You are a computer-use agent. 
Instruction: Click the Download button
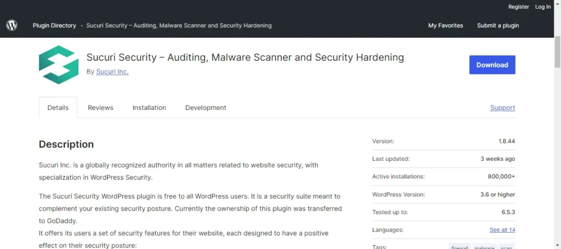click(x=493, y=65)
